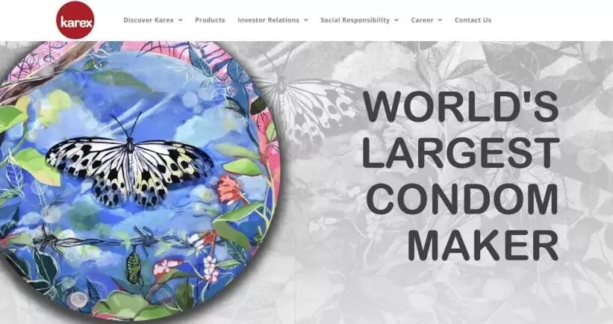
Task: Click the LARGEST headline word
Action: click(x=461, y=152)
